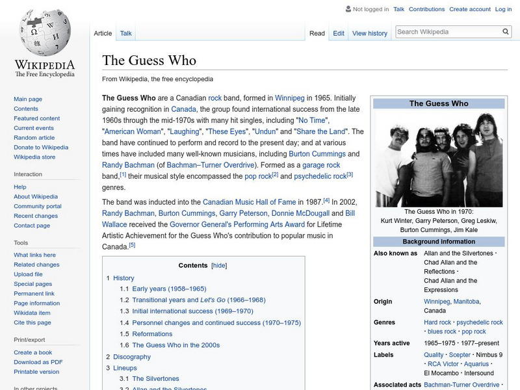The width and height of the screenshot is (520, 390).
Task: Jump to The Silvertones subsection
Action: pos(155,379)
